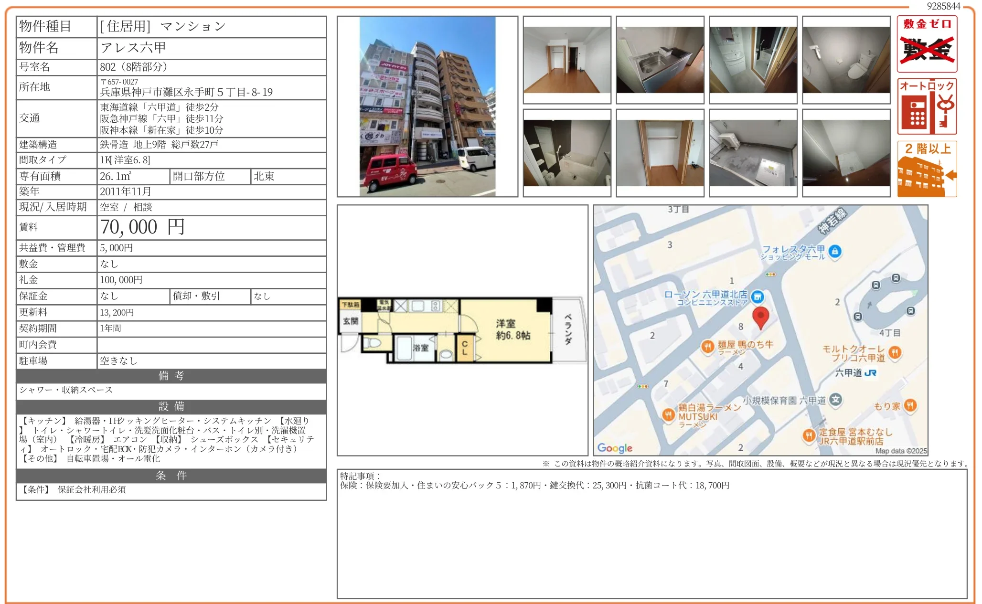Click the 敷金ゼロ badge icon
The height and width of the screenshot is (604, 982).
(927, 44)
